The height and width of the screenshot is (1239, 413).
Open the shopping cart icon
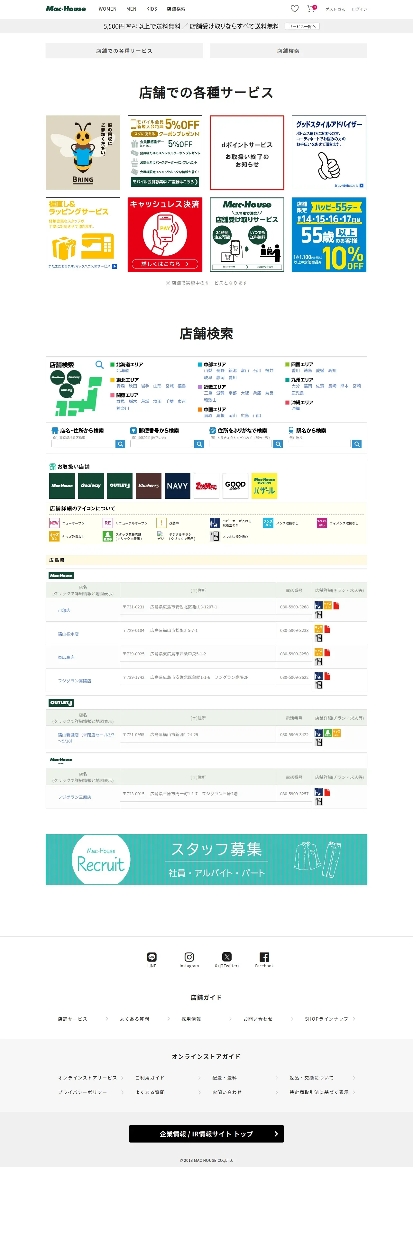[x=311, y=9]
